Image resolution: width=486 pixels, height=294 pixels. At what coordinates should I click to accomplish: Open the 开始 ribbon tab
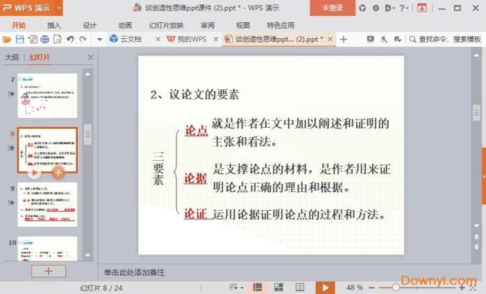pos(19,25)
